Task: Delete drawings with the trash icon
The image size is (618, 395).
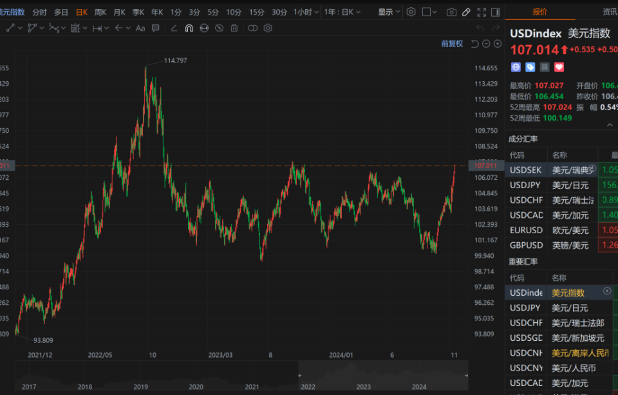Action: [234, 28]
